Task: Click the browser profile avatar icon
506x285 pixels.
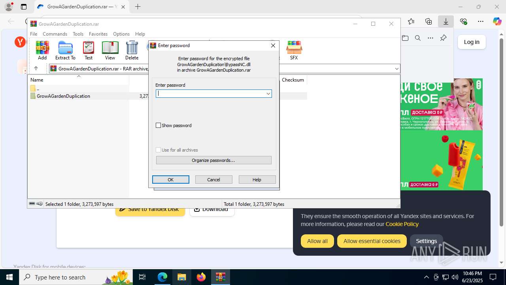Action: click(x=8, y=7)
